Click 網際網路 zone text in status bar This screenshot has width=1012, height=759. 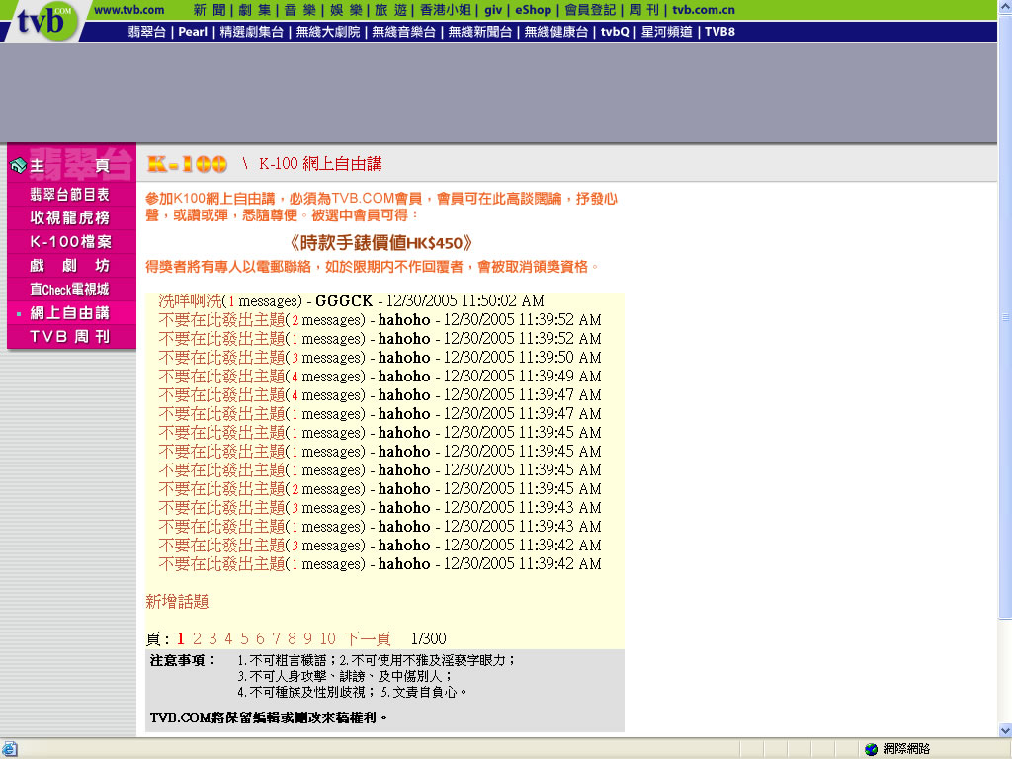[x=907, y=749]
